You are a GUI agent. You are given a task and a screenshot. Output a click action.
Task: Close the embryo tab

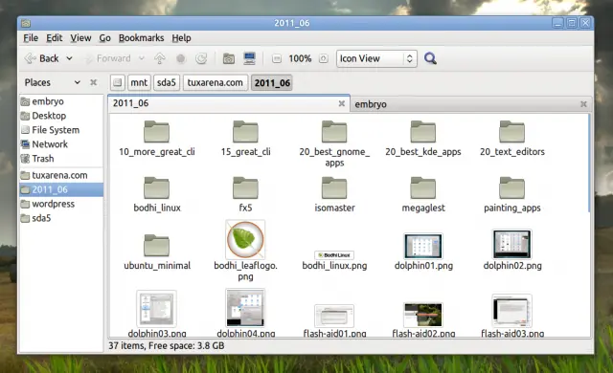click(583, 104)
